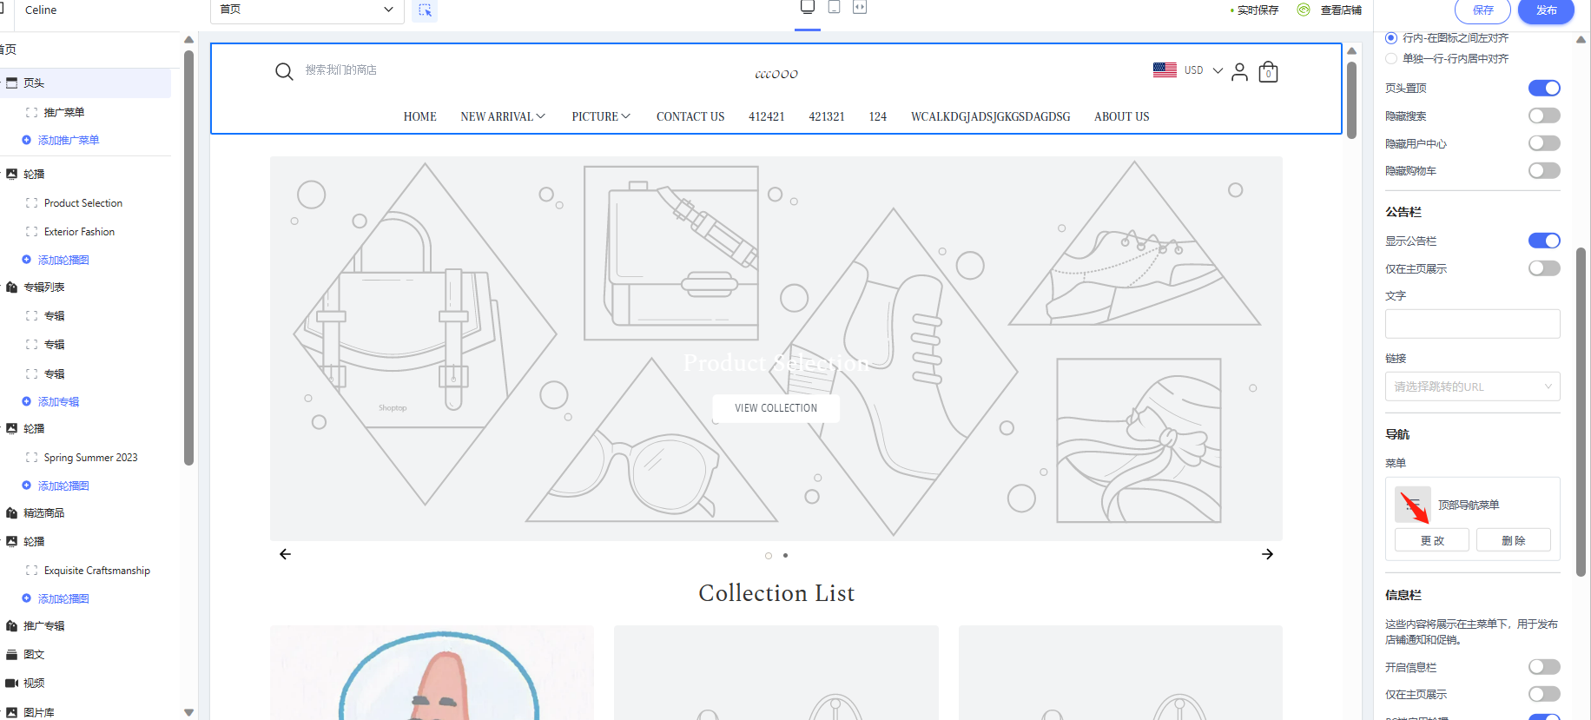Image resolution: width=1591 pixels, height=720 pixels.
Task: Go to next carousel slide arrow
Action: pos(1267,554)
